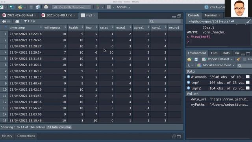Click the version control (git) icon
Image resolution: width=252 pixels, height=142 pixels.
click(x=98, y=7)
